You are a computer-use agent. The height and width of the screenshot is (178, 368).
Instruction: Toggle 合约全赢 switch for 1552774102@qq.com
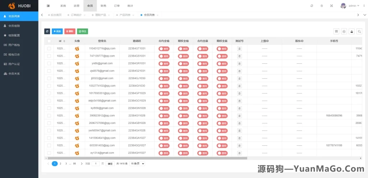tap(203, 86)
